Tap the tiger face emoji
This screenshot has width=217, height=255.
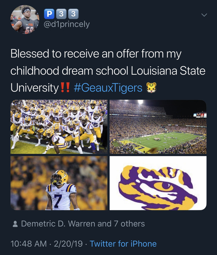[151, 87]
